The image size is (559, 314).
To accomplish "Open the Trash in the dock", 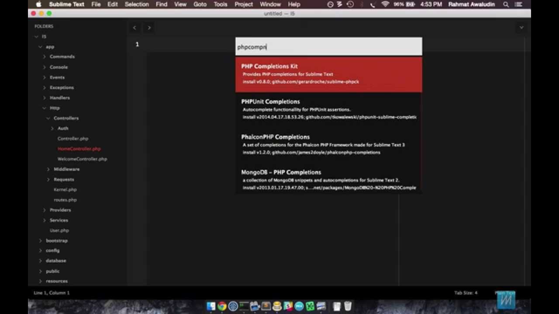I will pyautogui.click(x=348, y=306).
